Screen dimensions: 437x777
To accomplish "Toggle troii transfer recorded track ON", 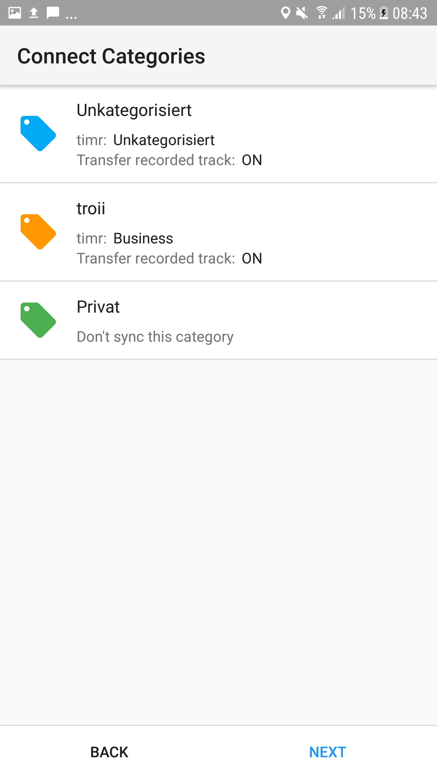I will tap(252, 259).
